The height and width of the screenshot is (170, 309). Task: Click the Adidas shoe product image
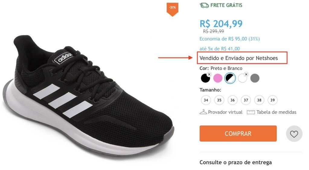89,94
